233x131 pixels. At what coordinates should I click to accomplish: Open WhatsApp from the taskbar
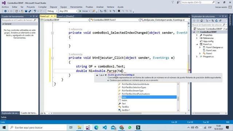[130, 127]
